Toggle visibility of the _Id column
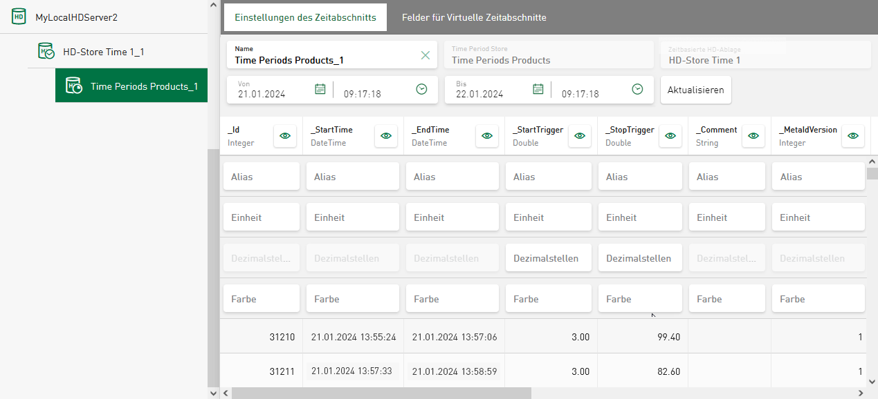 point(284,136)
